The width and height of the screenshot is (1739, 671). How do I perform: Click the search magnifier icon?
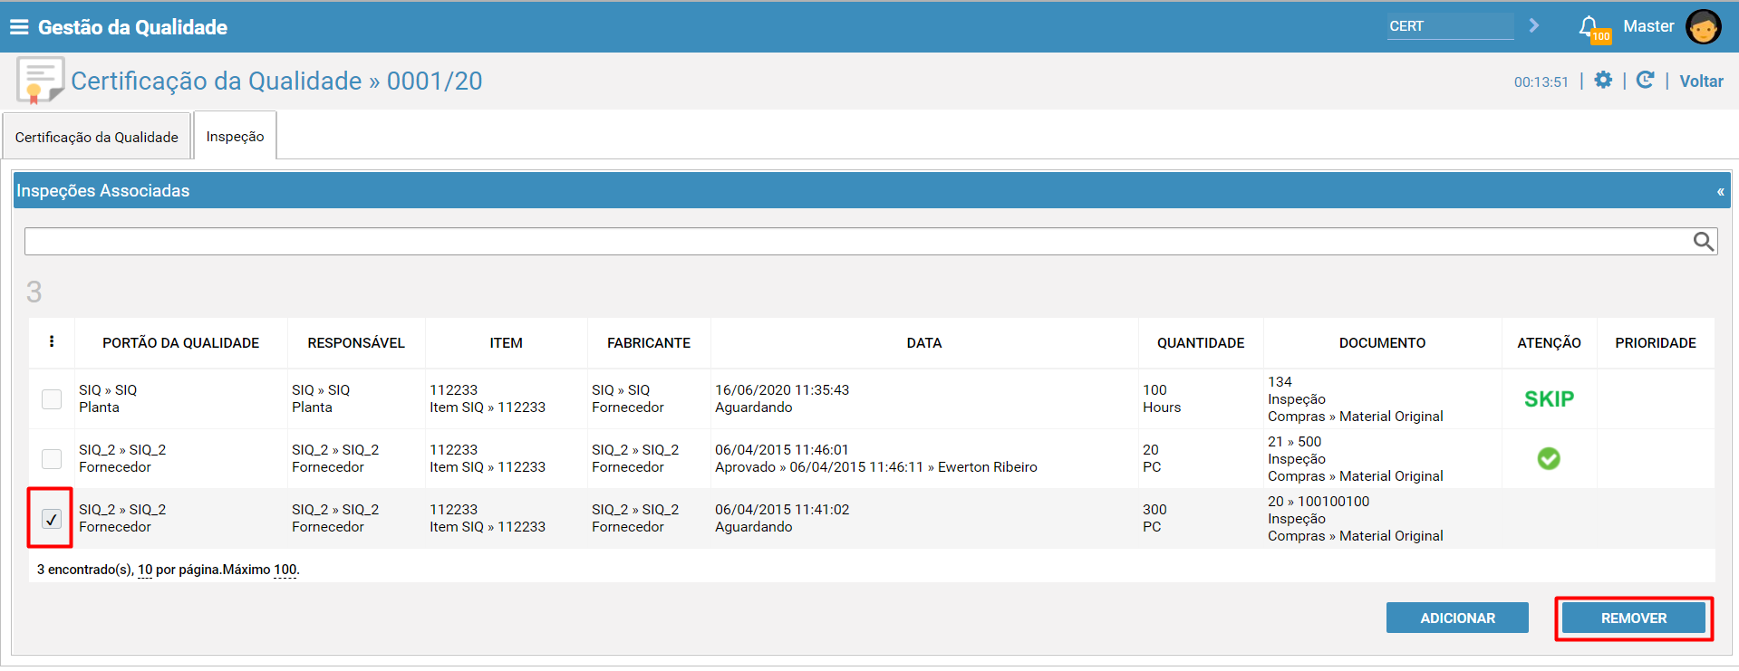(1703, 241)
